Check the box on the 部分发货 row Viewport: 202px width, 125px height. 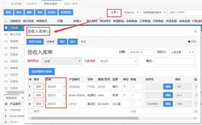(6, 34)
